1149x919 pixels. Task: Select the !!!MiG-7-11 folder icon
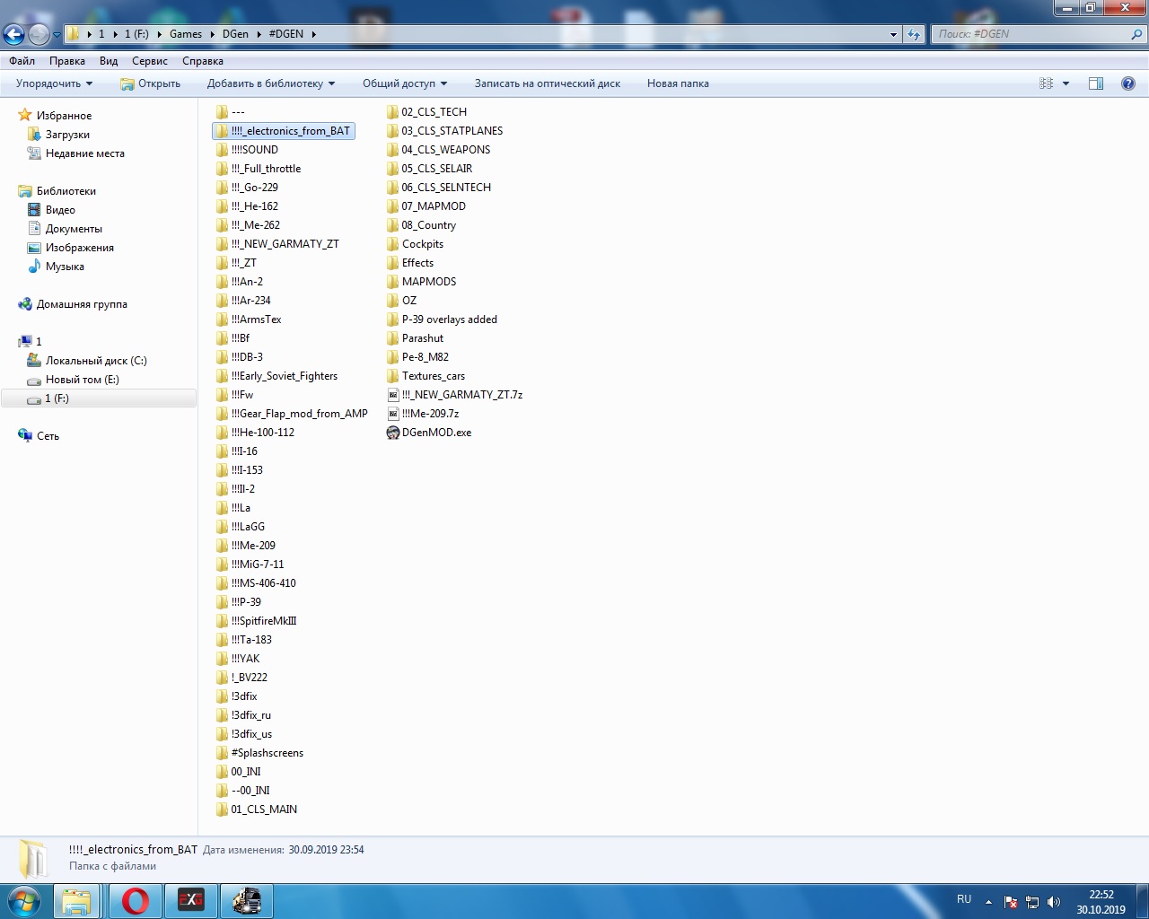click(x=222, y=565)
